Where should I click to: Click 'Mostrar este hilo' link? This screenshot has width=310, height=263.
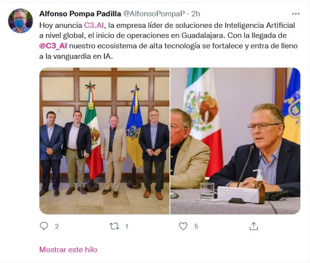tap(68, 250)
